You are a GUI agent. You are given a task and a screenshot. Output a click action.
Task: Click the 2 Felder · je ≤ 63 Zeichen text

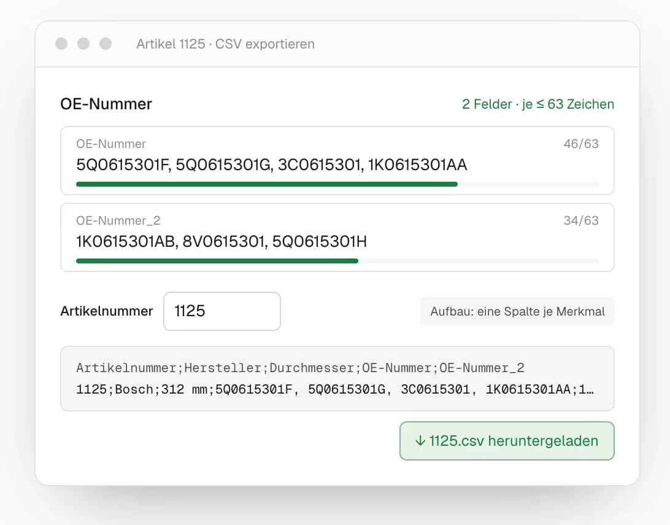click(x=538, y=104)
